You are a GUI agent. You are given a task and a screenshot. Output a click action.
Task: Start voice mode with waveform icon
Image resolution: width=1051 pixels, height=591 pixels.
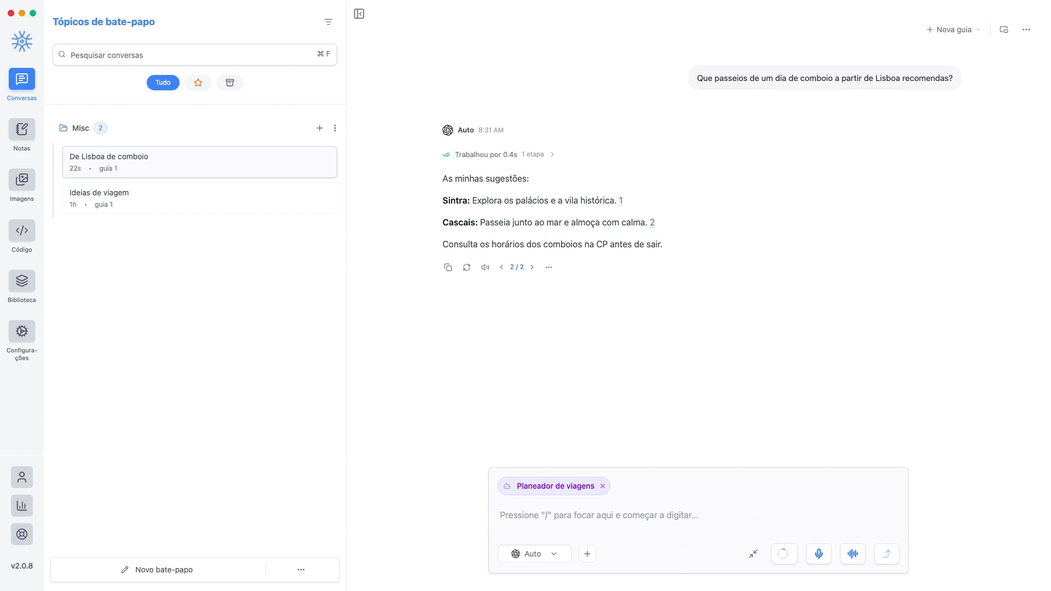[853, 554]
